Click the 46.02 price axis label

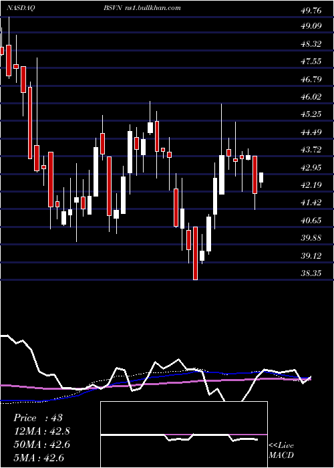(311, 97)
